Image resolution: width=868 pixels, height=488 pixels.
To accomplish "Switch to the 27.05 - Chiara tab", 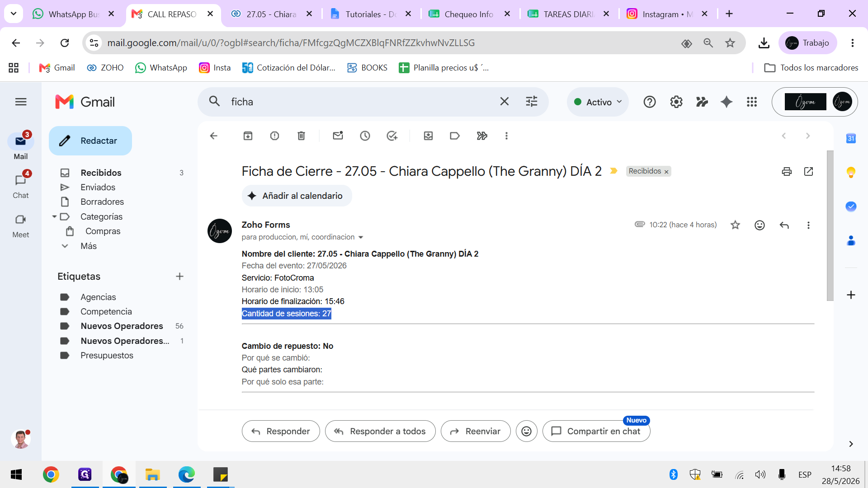I will pyautogui.click(x=271, y=14).
